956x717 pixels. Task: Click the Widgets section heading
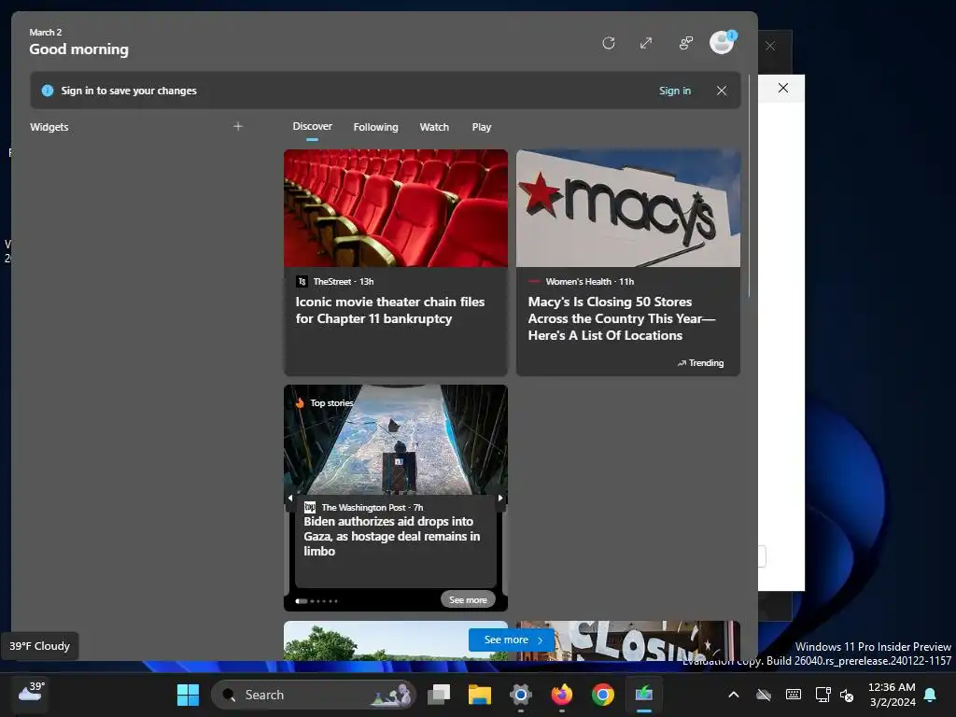(49, 127)
